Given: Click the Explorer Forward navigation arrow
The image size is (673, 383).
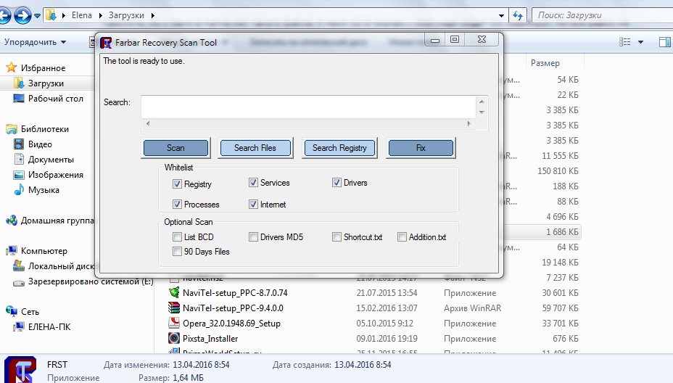Looking at the screenshot, I should (22, 16).
